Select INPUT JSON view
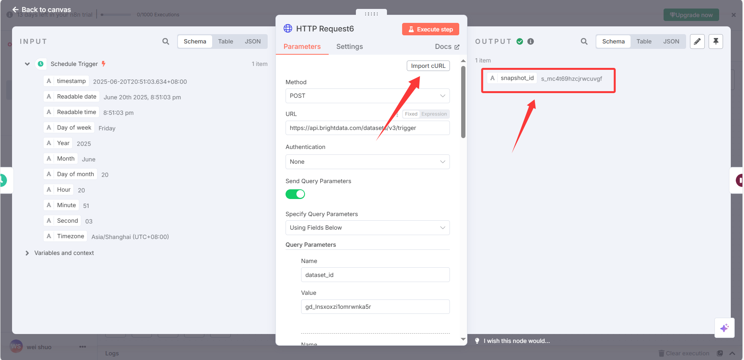 (x=253, y=42)
